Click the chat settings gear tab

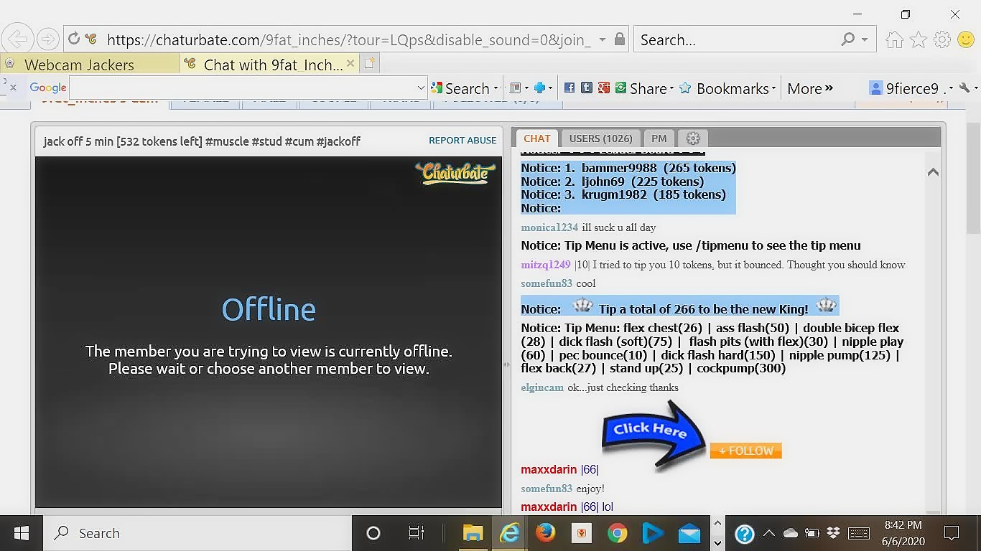[x=693, y=138]
